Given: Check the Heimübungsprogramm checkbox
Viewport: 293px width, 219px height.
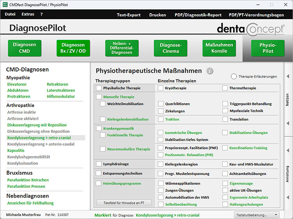Looking at the screenshot, I should (98, 183).
